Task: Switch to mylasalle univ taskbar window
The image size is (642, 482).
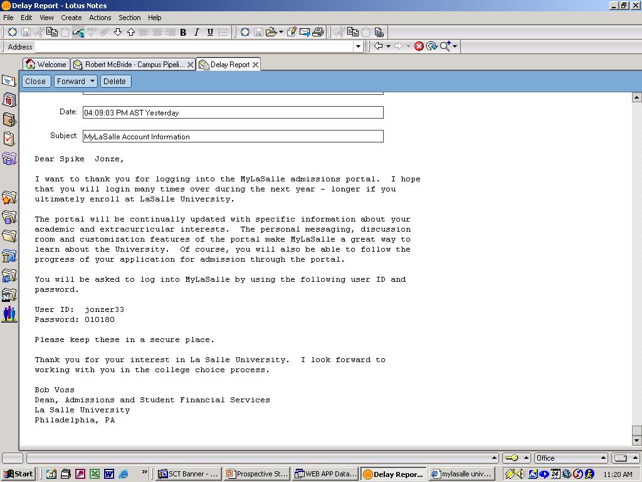Action: coord(462,474)
